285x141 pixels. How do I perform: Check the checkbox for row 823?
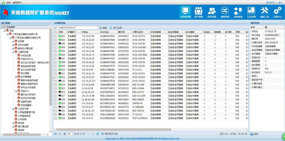pos(55,118)
